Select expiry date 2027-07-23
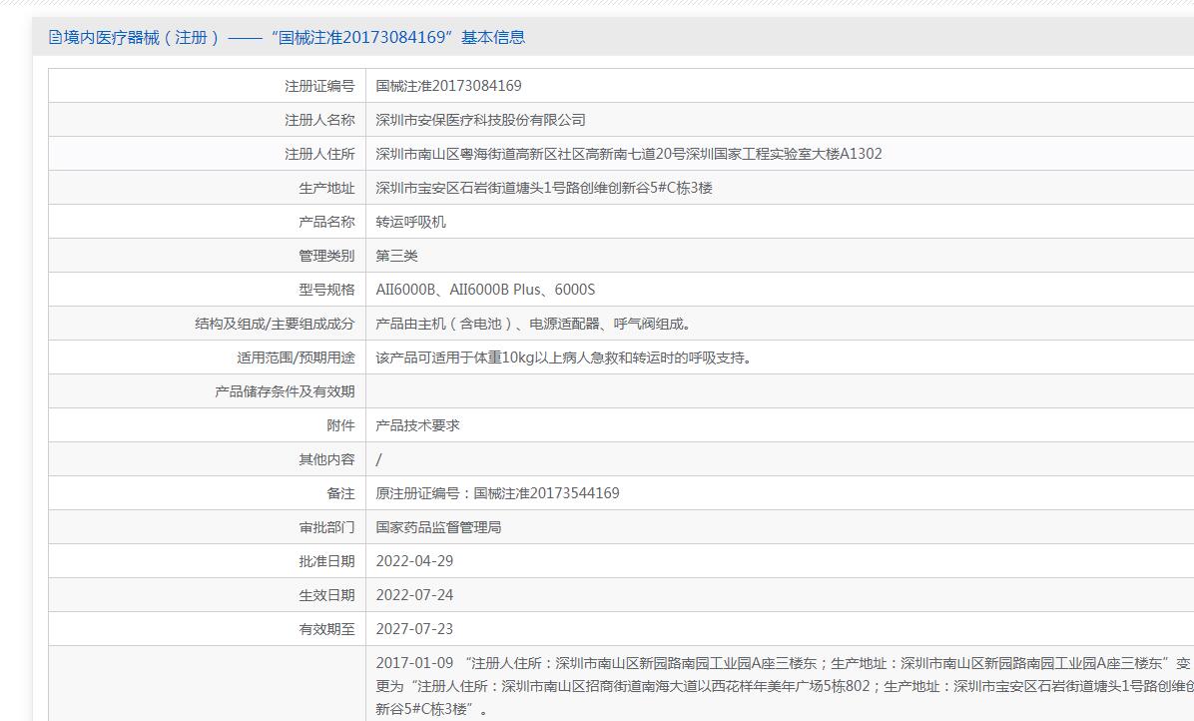This screenshot has width=1194, height=721. 414,630
